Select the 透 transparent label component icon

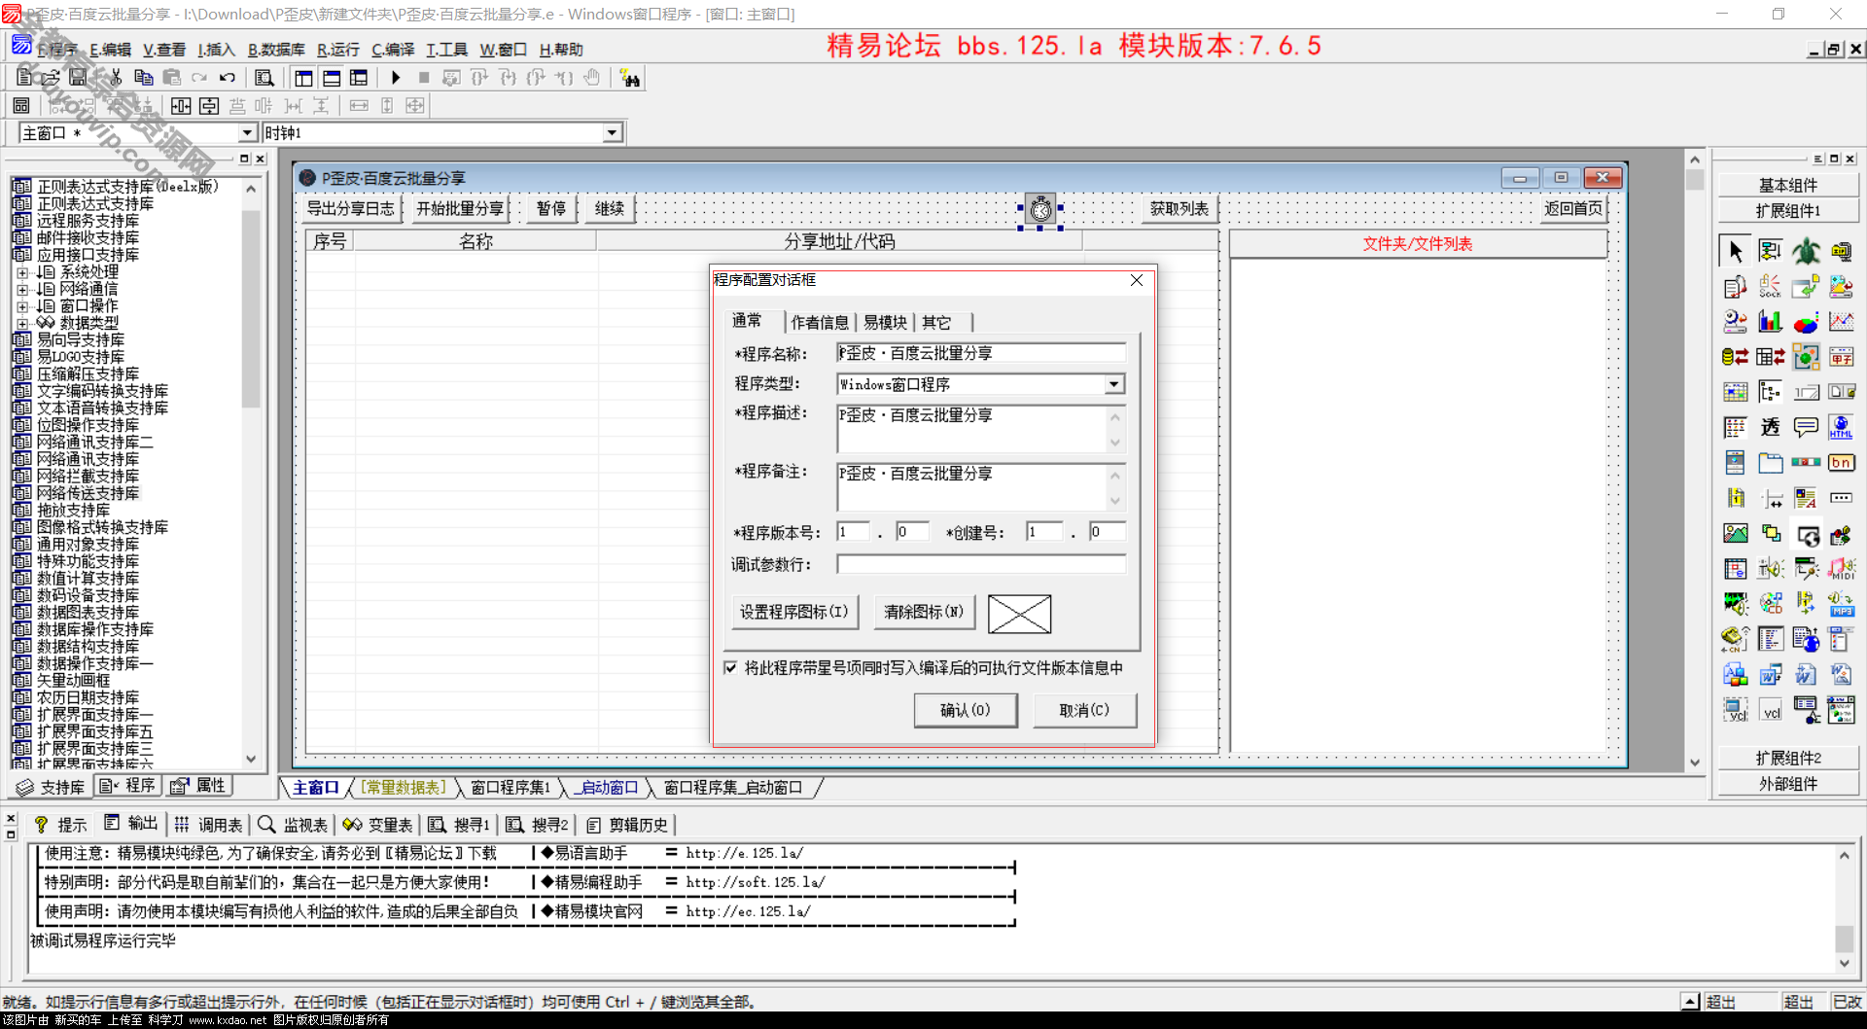pos(1771,427)
